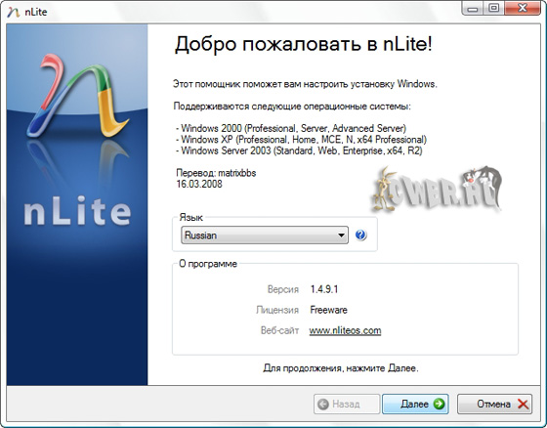Click the large nLite logo in the sidebar

tap(78, 96)
